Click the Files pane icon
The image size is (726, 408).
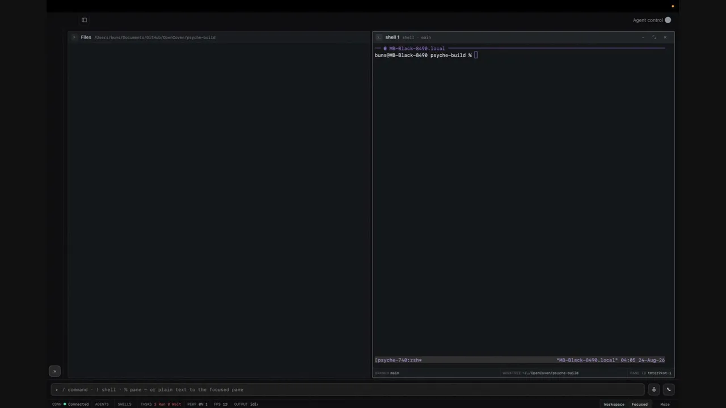(74, 37)
